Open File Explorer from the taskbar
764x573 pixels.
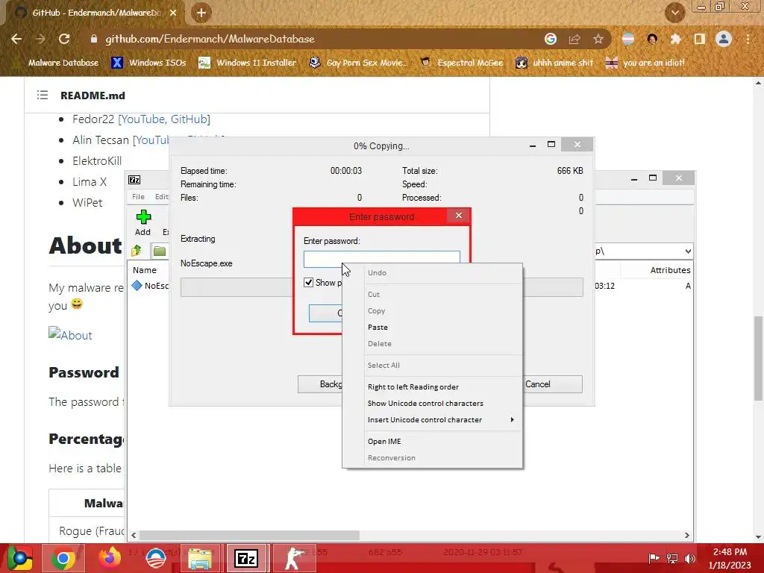tap(200, 558)
